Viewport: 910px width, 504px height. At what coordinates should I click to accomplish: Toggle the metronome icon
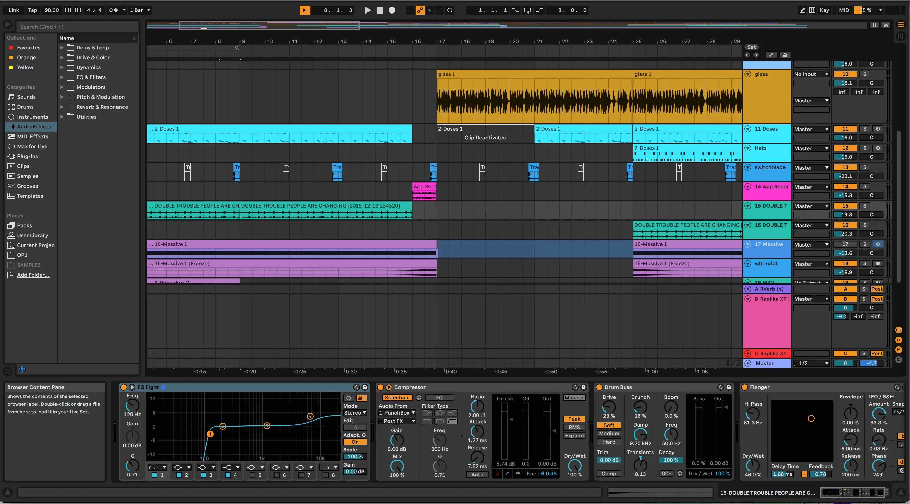(113, 10)
